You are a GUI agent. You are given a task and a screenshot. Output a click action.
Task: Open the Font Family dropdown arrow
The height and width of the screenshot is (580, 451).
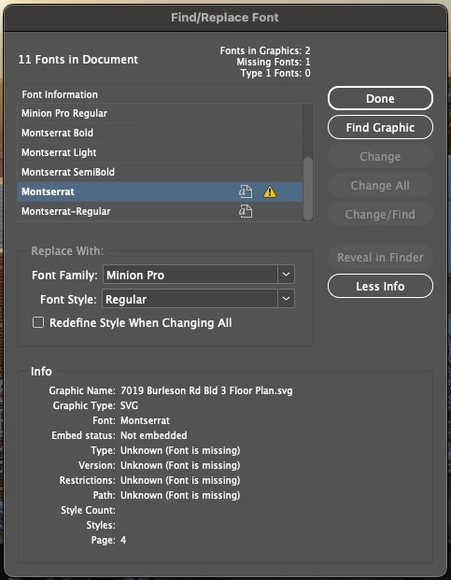(286, 275)
